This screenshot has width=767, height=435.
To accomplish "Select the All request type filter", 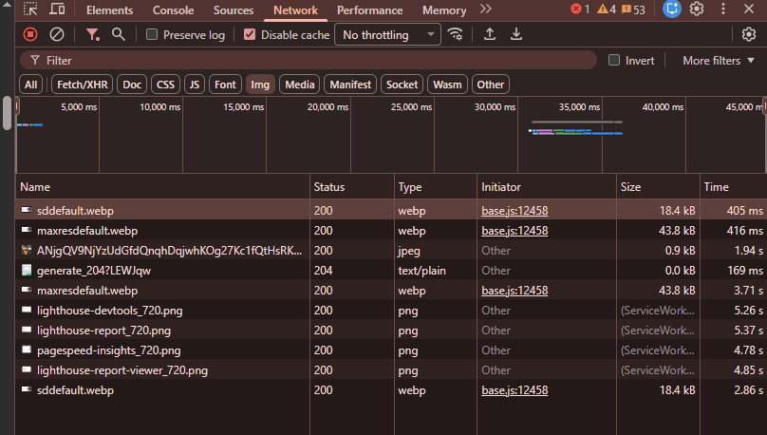I will (x=30, y=85).
